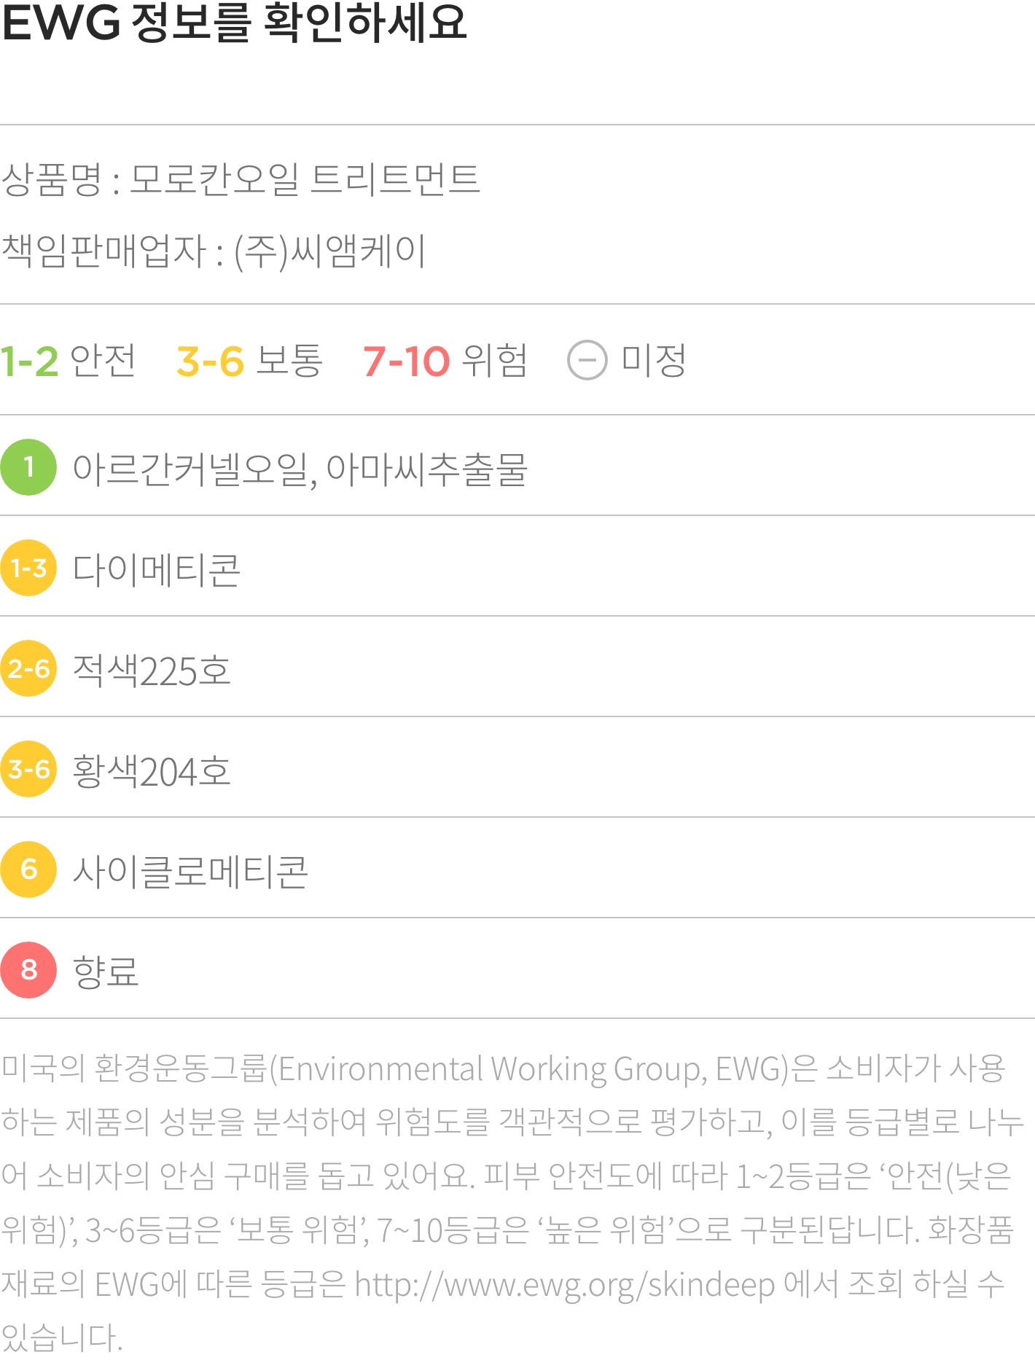Click the 황색204호 ingredient row
1035x1360 pixels.
pos(517,769)
